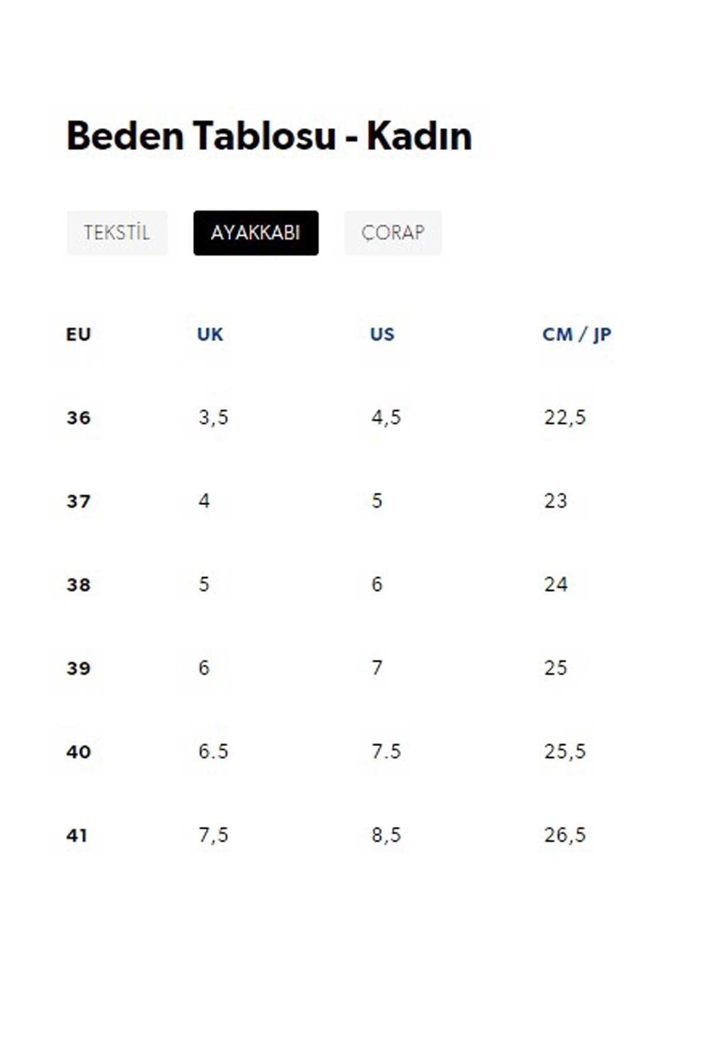Select EU size 40 row label
This screenshot has height=1063, width=708.
point(78,752)
